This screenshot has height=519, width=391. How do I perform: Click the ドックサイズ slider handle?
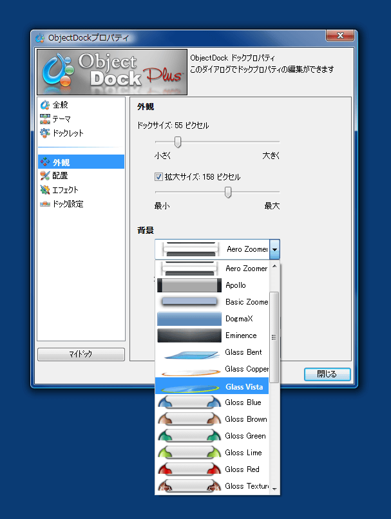178,142
